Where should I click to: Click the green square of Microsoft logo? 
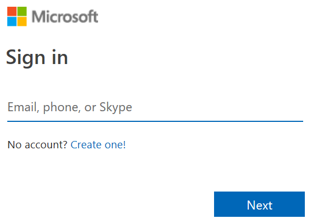coord(22,11)
